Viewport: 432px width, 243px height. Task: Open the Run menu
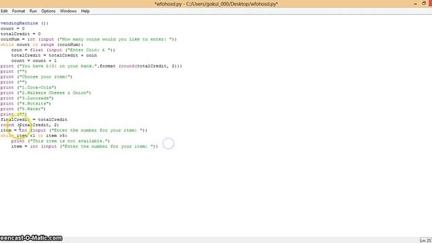[33, 11]
